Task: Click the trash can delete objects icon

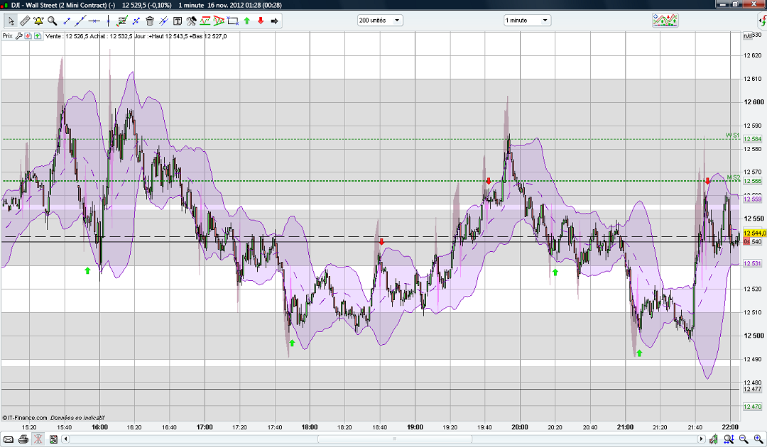Action: tap(150, 21)
